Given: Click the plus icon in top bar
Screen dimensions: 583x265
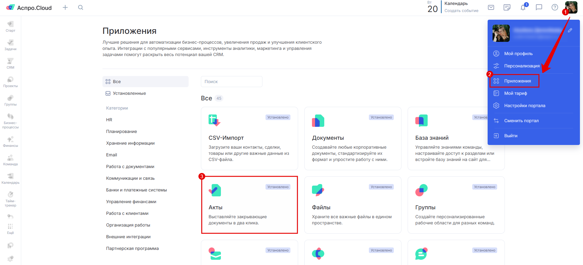Looking at the screenshot, I should click(x=65, y=7).
